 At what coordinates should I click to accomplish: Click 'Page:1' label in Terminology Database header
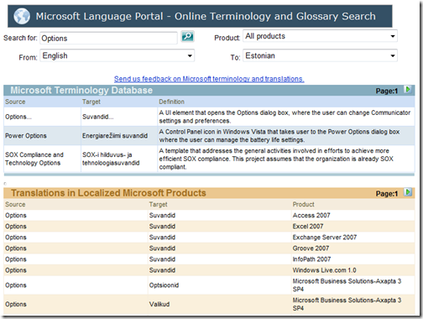[x=387, y=91]
